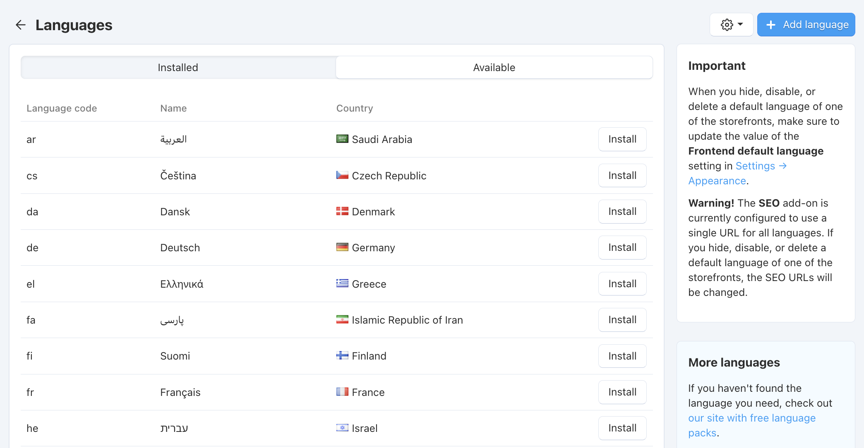Select the 'Suomi' name cell
864x448 pixels.
pyautogui.click(x=175, y=356)
